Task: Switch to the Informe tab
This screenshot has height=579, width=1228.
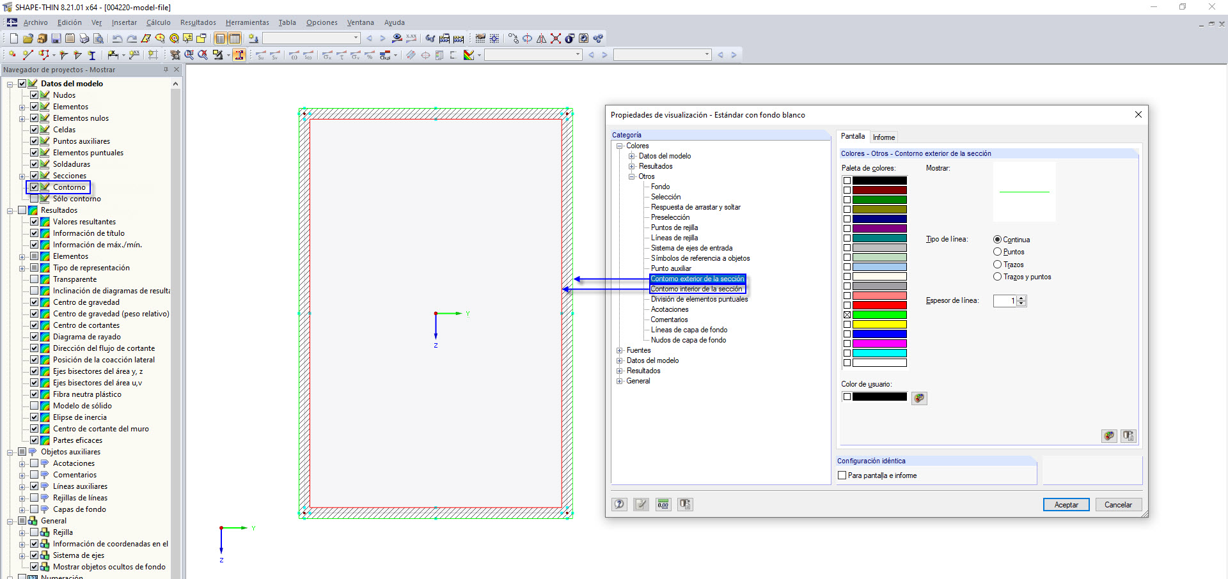Action: [884, 137]
